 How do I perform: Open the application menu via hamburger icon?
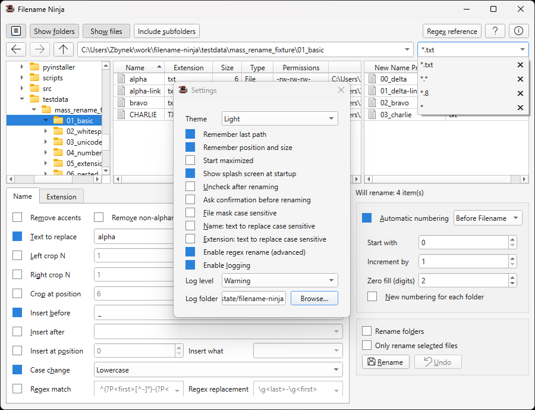pos(15,30)
